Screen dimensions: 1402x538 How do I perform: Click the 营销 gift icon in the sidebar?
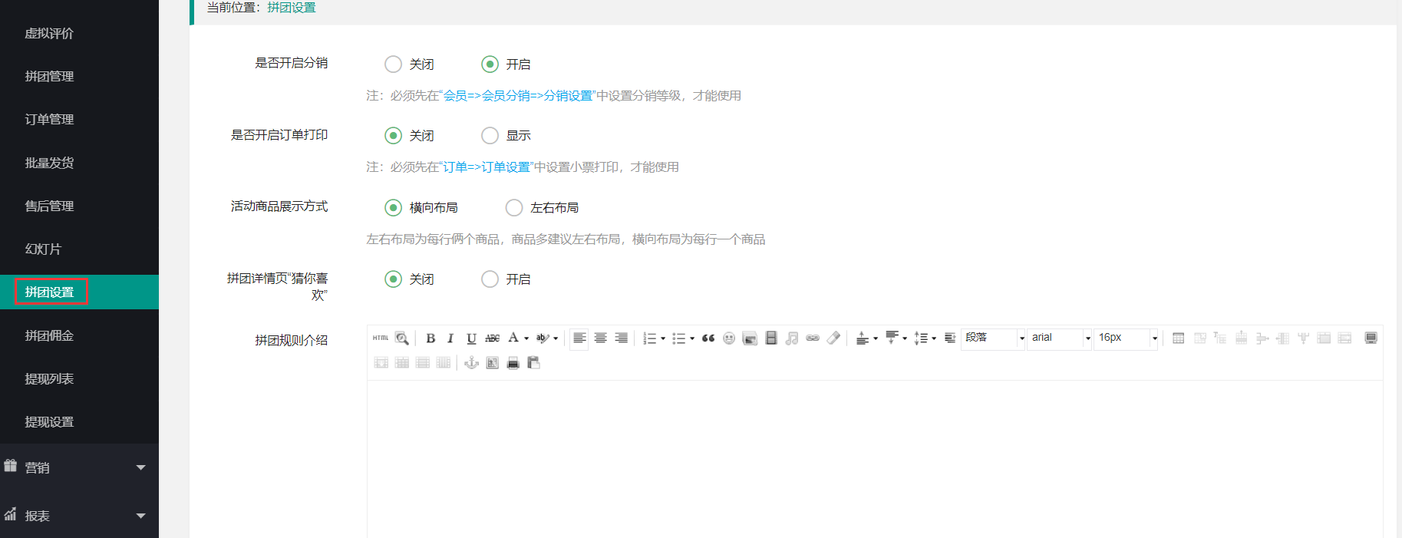coord(10,466)
